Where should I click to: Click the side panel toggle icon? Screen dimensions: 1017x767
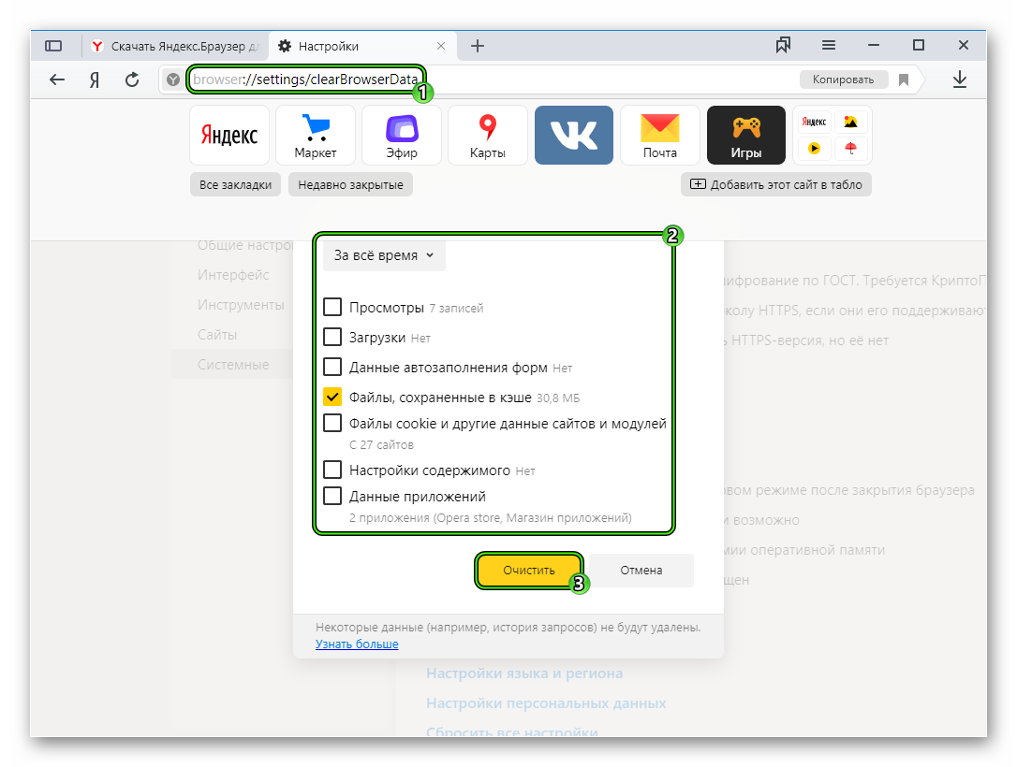coord(53,46)
